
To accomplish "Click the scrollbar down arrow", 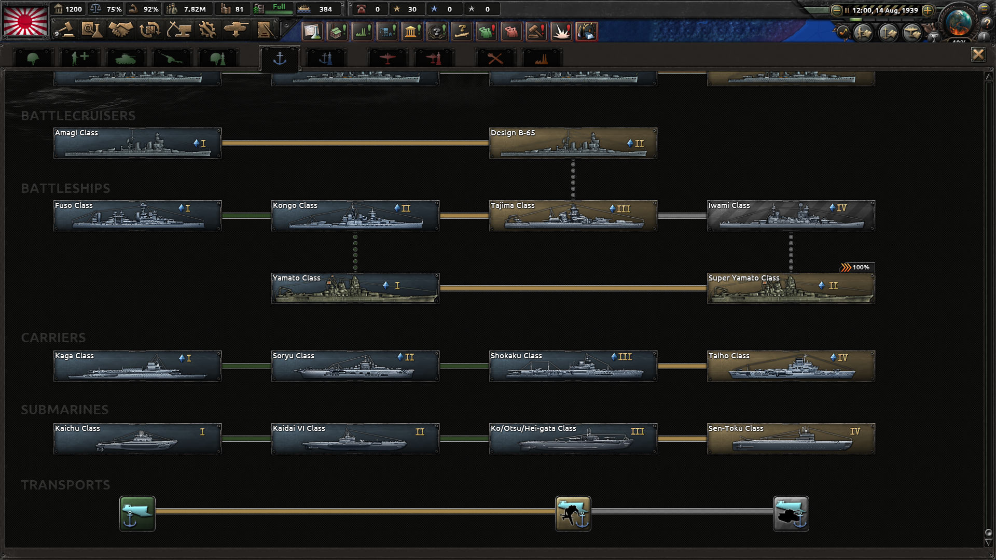I will point(988,543).
